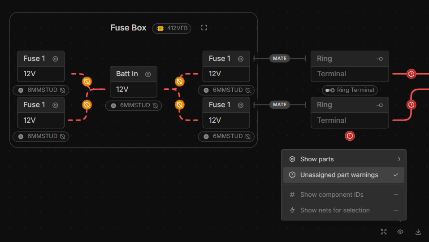Click the hidden icon on Batt In's 6MMSTUD badge

click(155, 106)
